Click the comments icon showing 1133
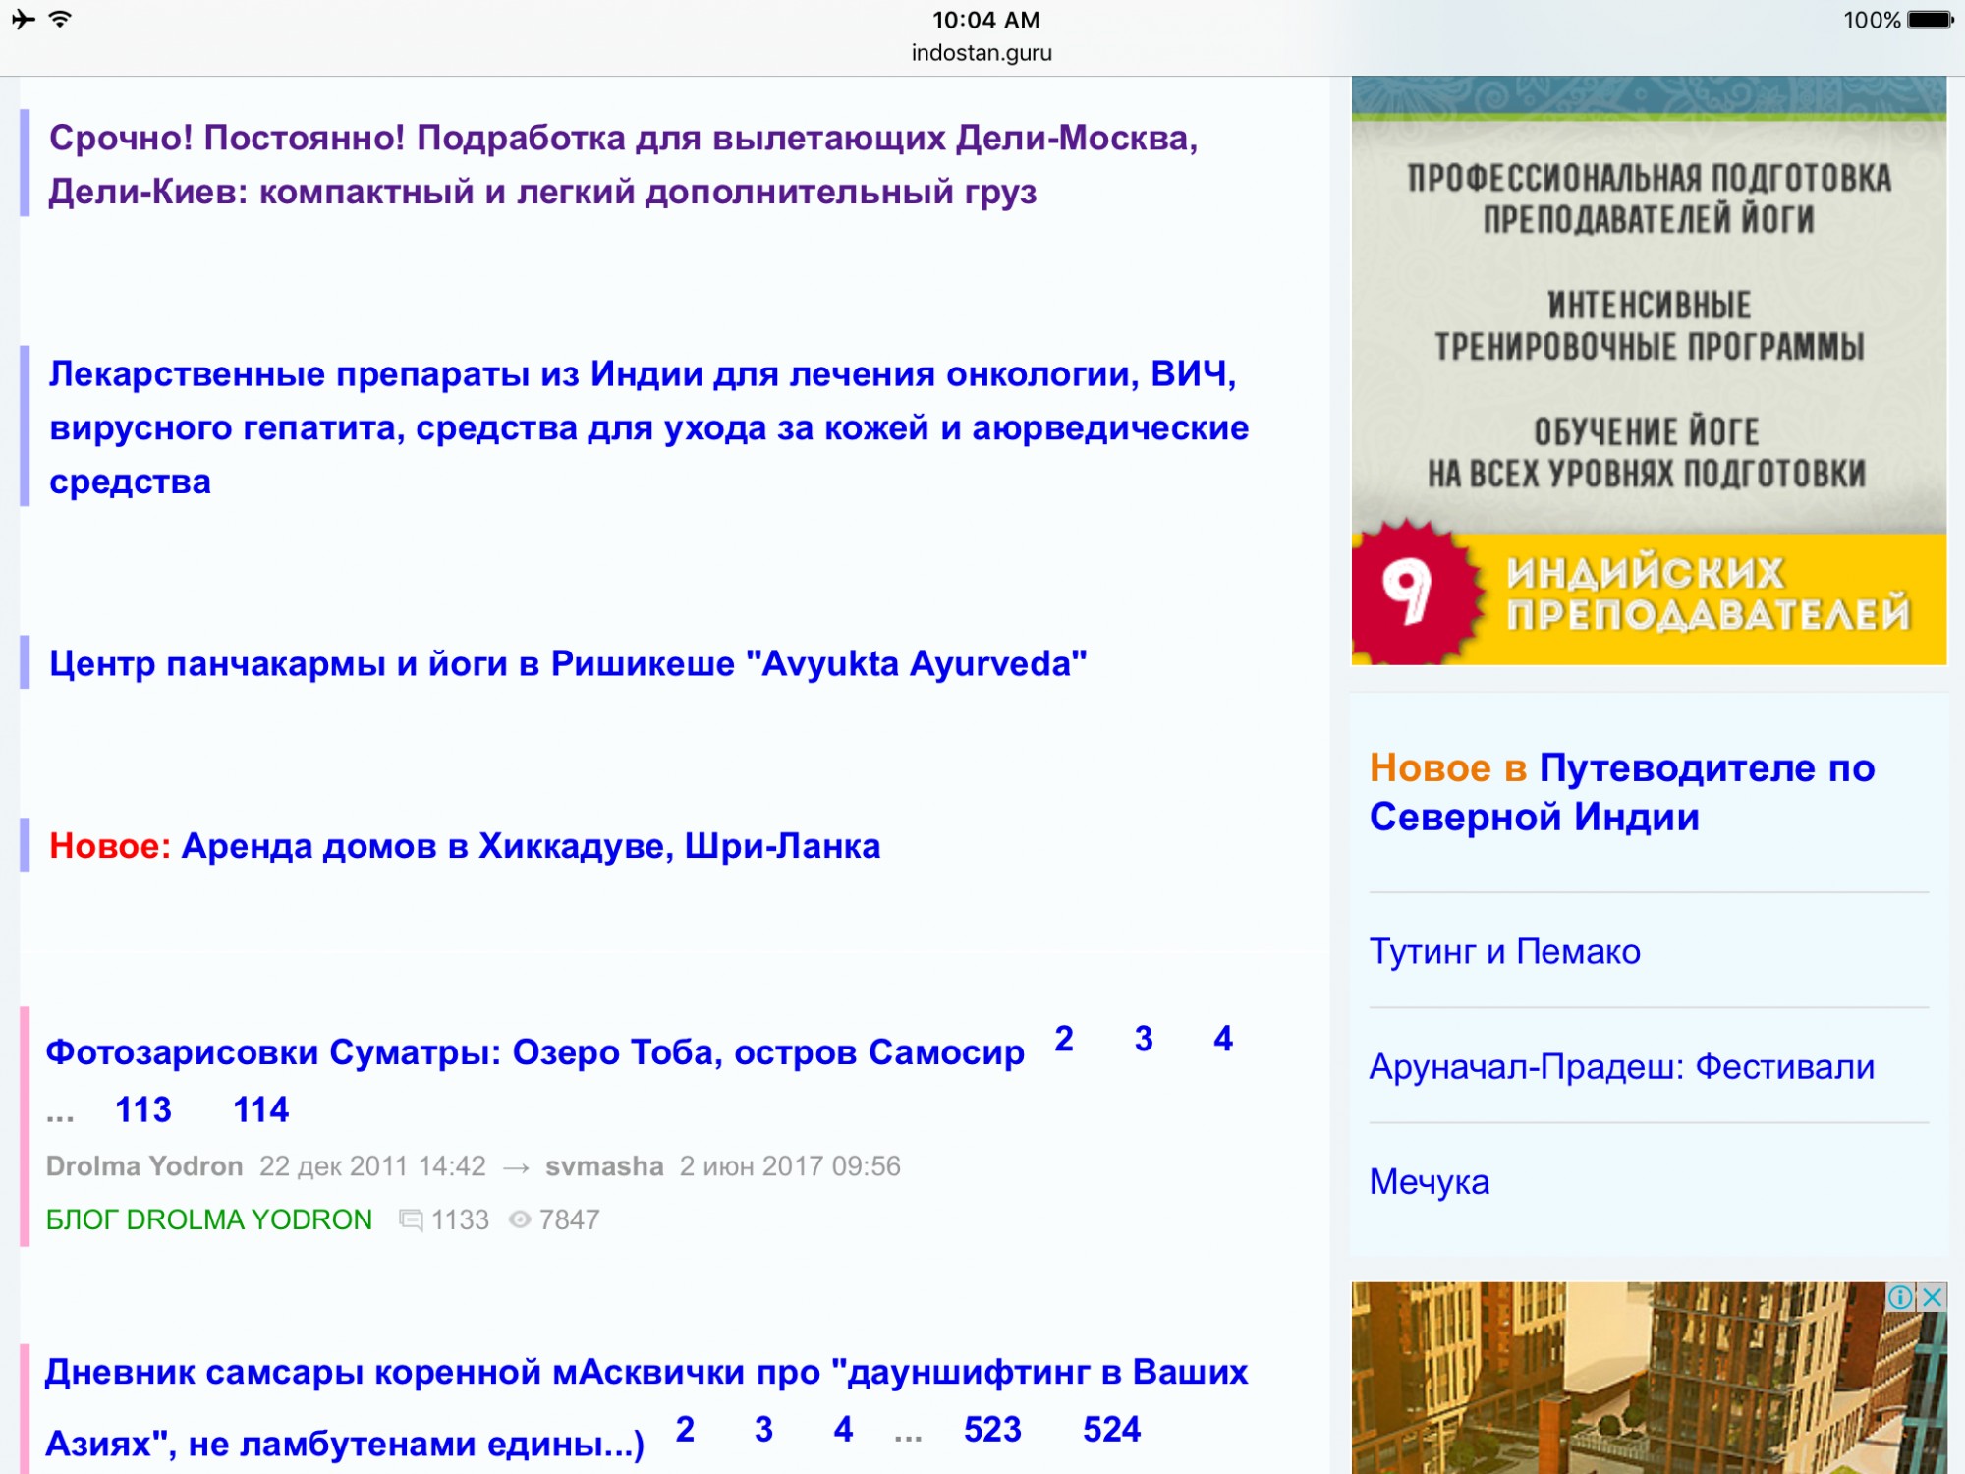This screenshot has height=1474, width=1965. click(x=411, y=1220)
